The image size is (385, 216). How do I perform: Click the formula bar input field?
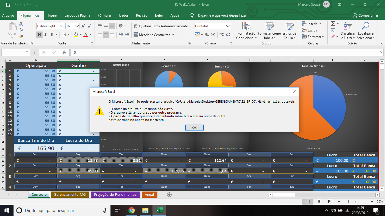click(227, 52)
